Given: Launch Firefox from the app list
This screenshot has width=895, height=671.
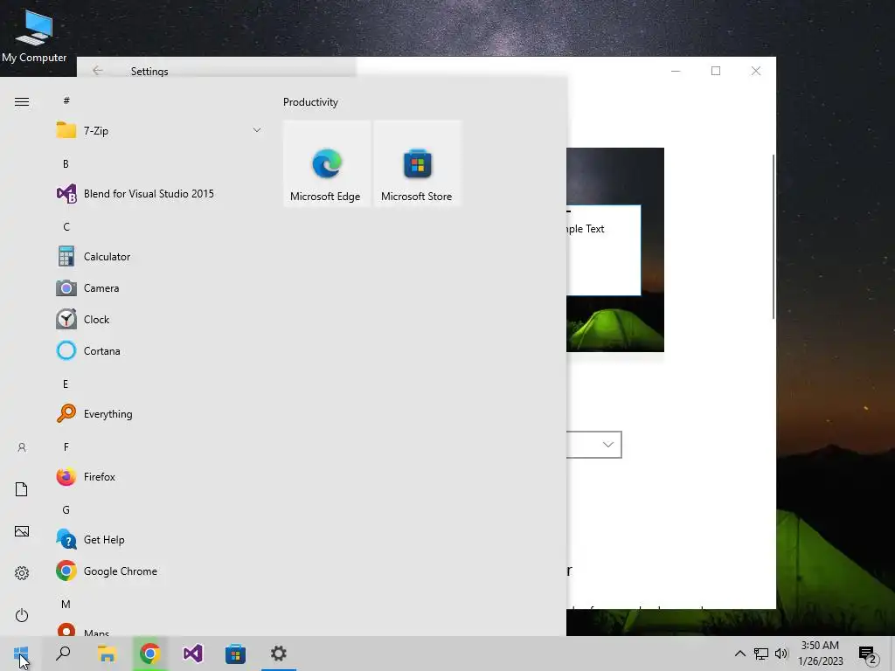Looking at the screenshot, I should (159, 476).
